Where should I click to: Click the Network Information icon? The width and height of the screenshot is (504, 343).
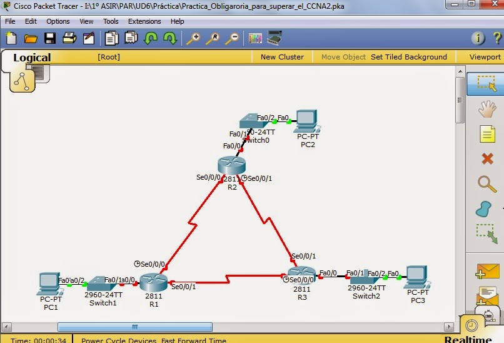coord(478,38)
